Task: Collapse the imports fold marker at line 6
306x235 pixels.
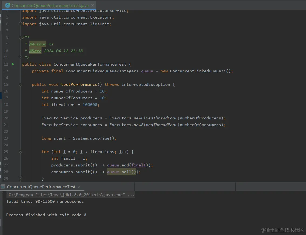Action: click(x=20, y=24)
